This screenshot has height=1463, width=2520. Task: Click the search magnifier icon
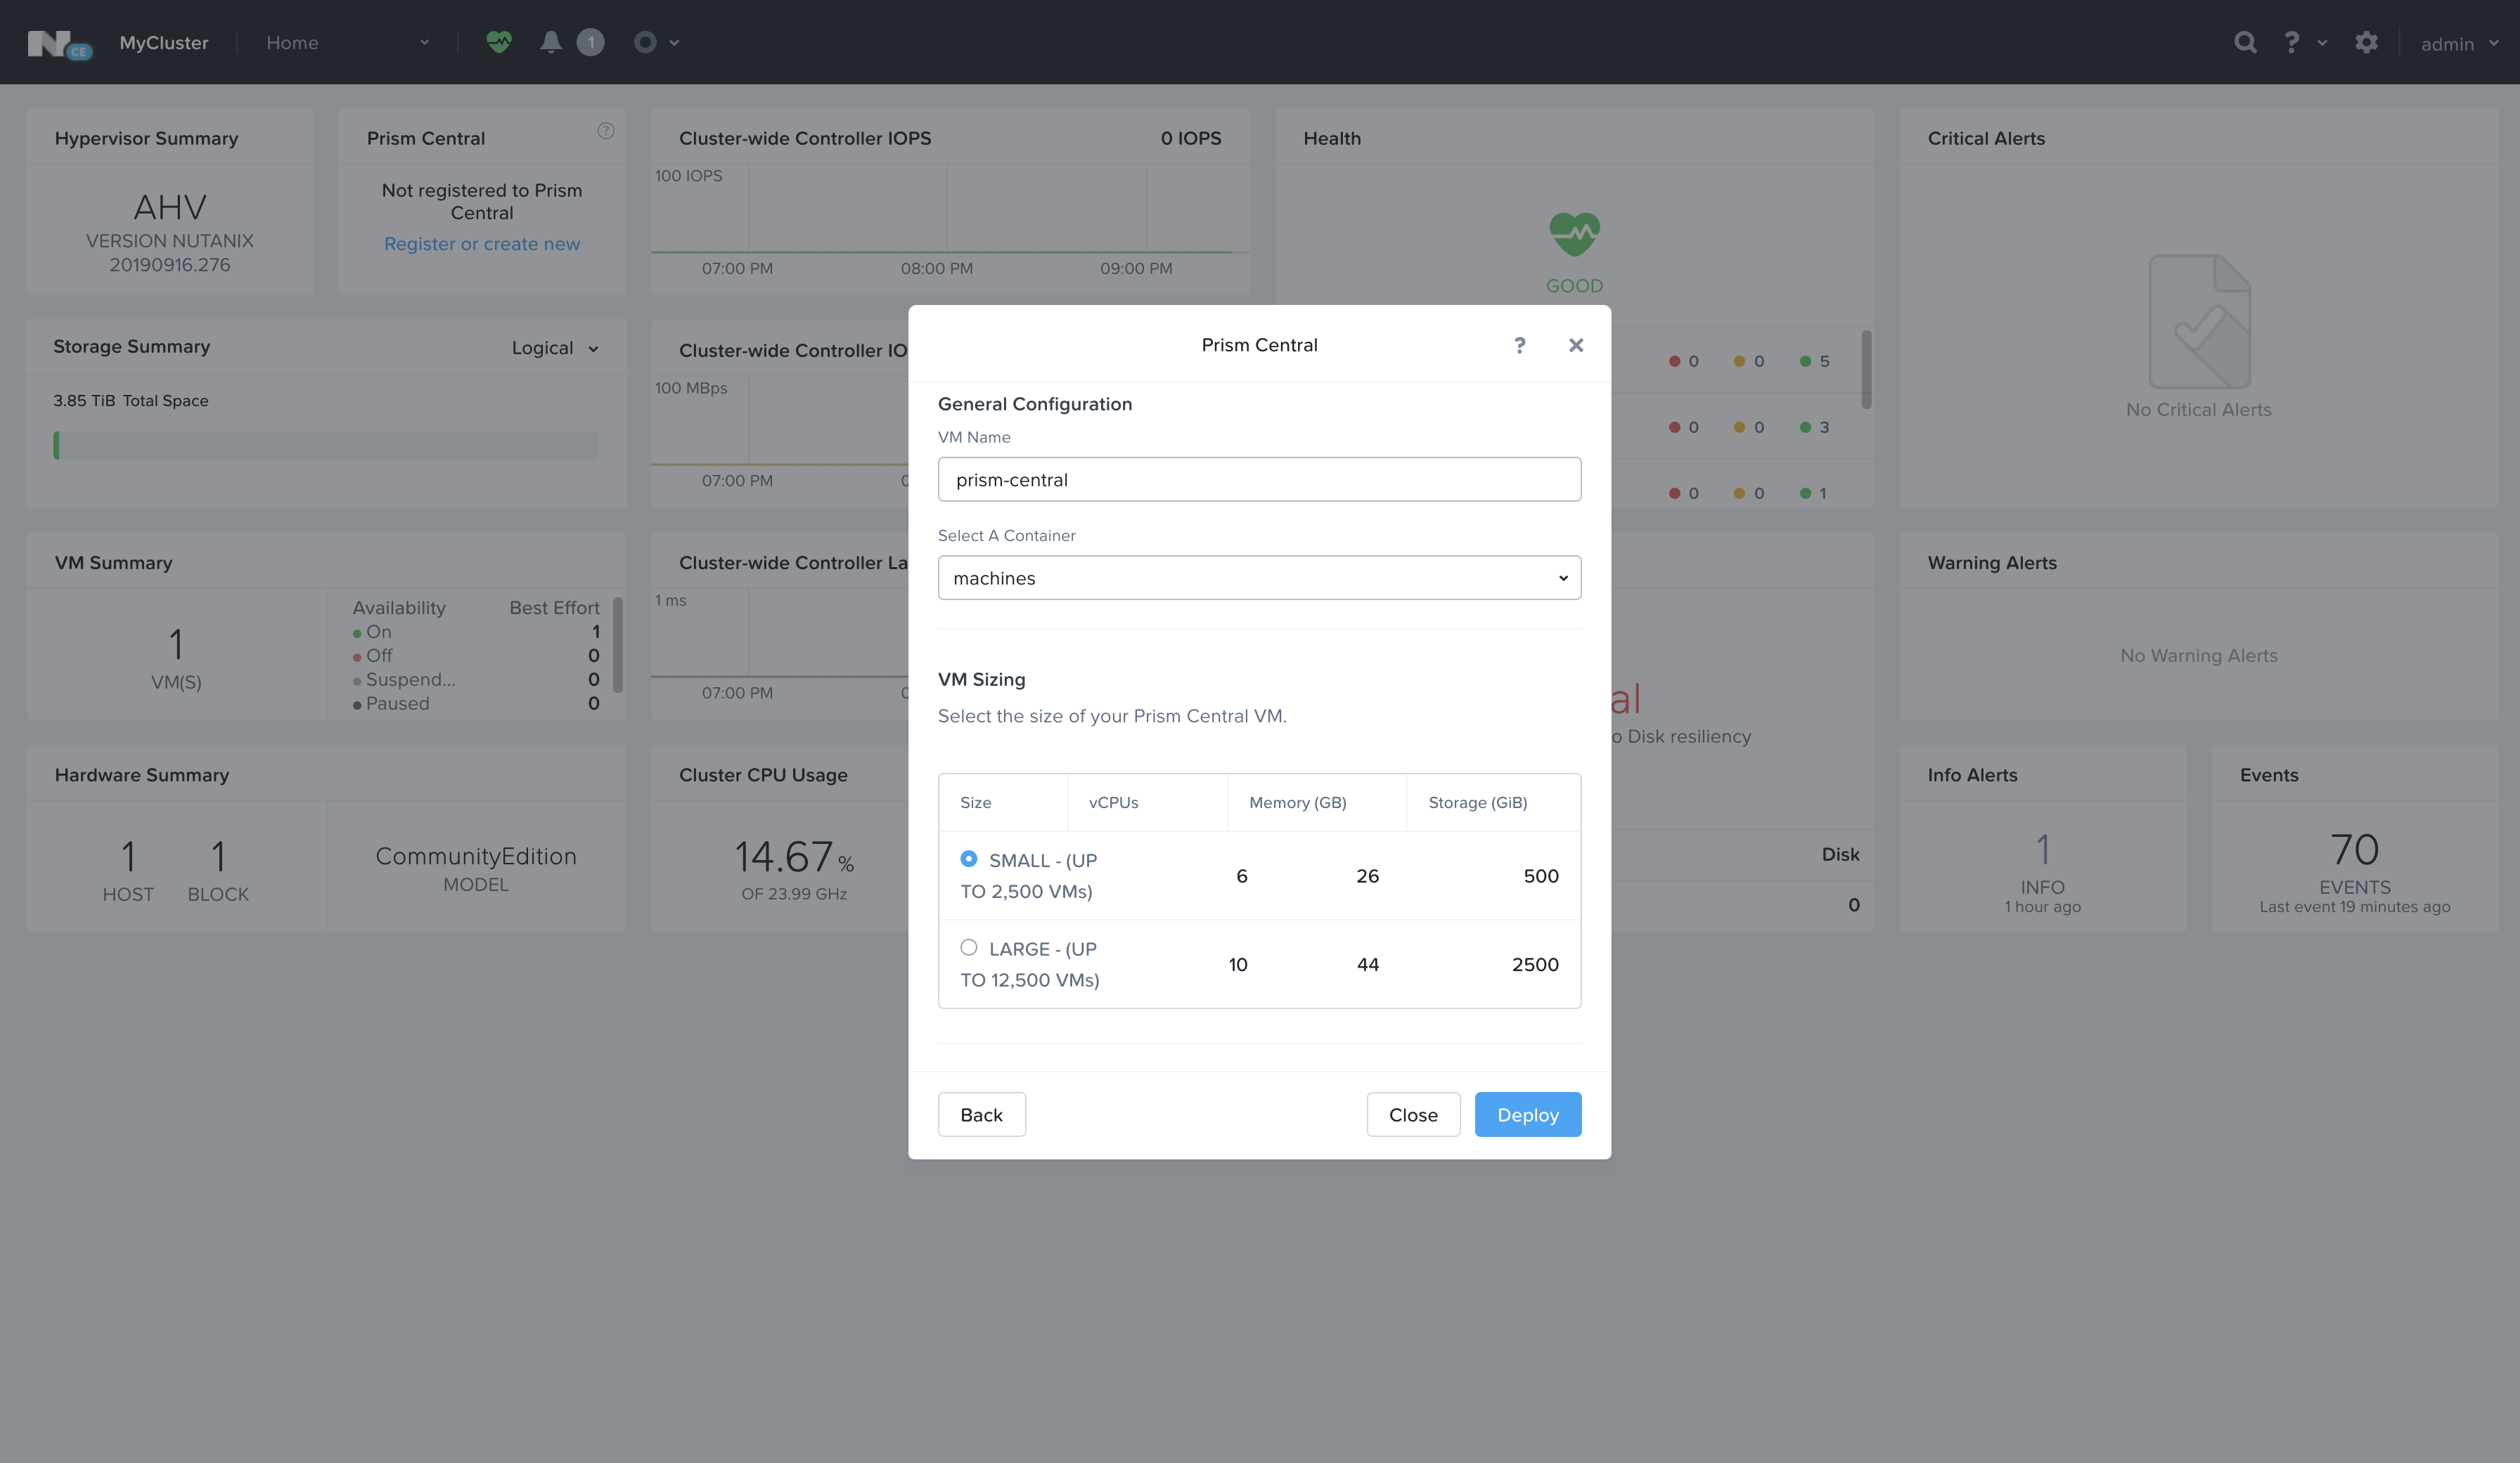point(2245,43)
